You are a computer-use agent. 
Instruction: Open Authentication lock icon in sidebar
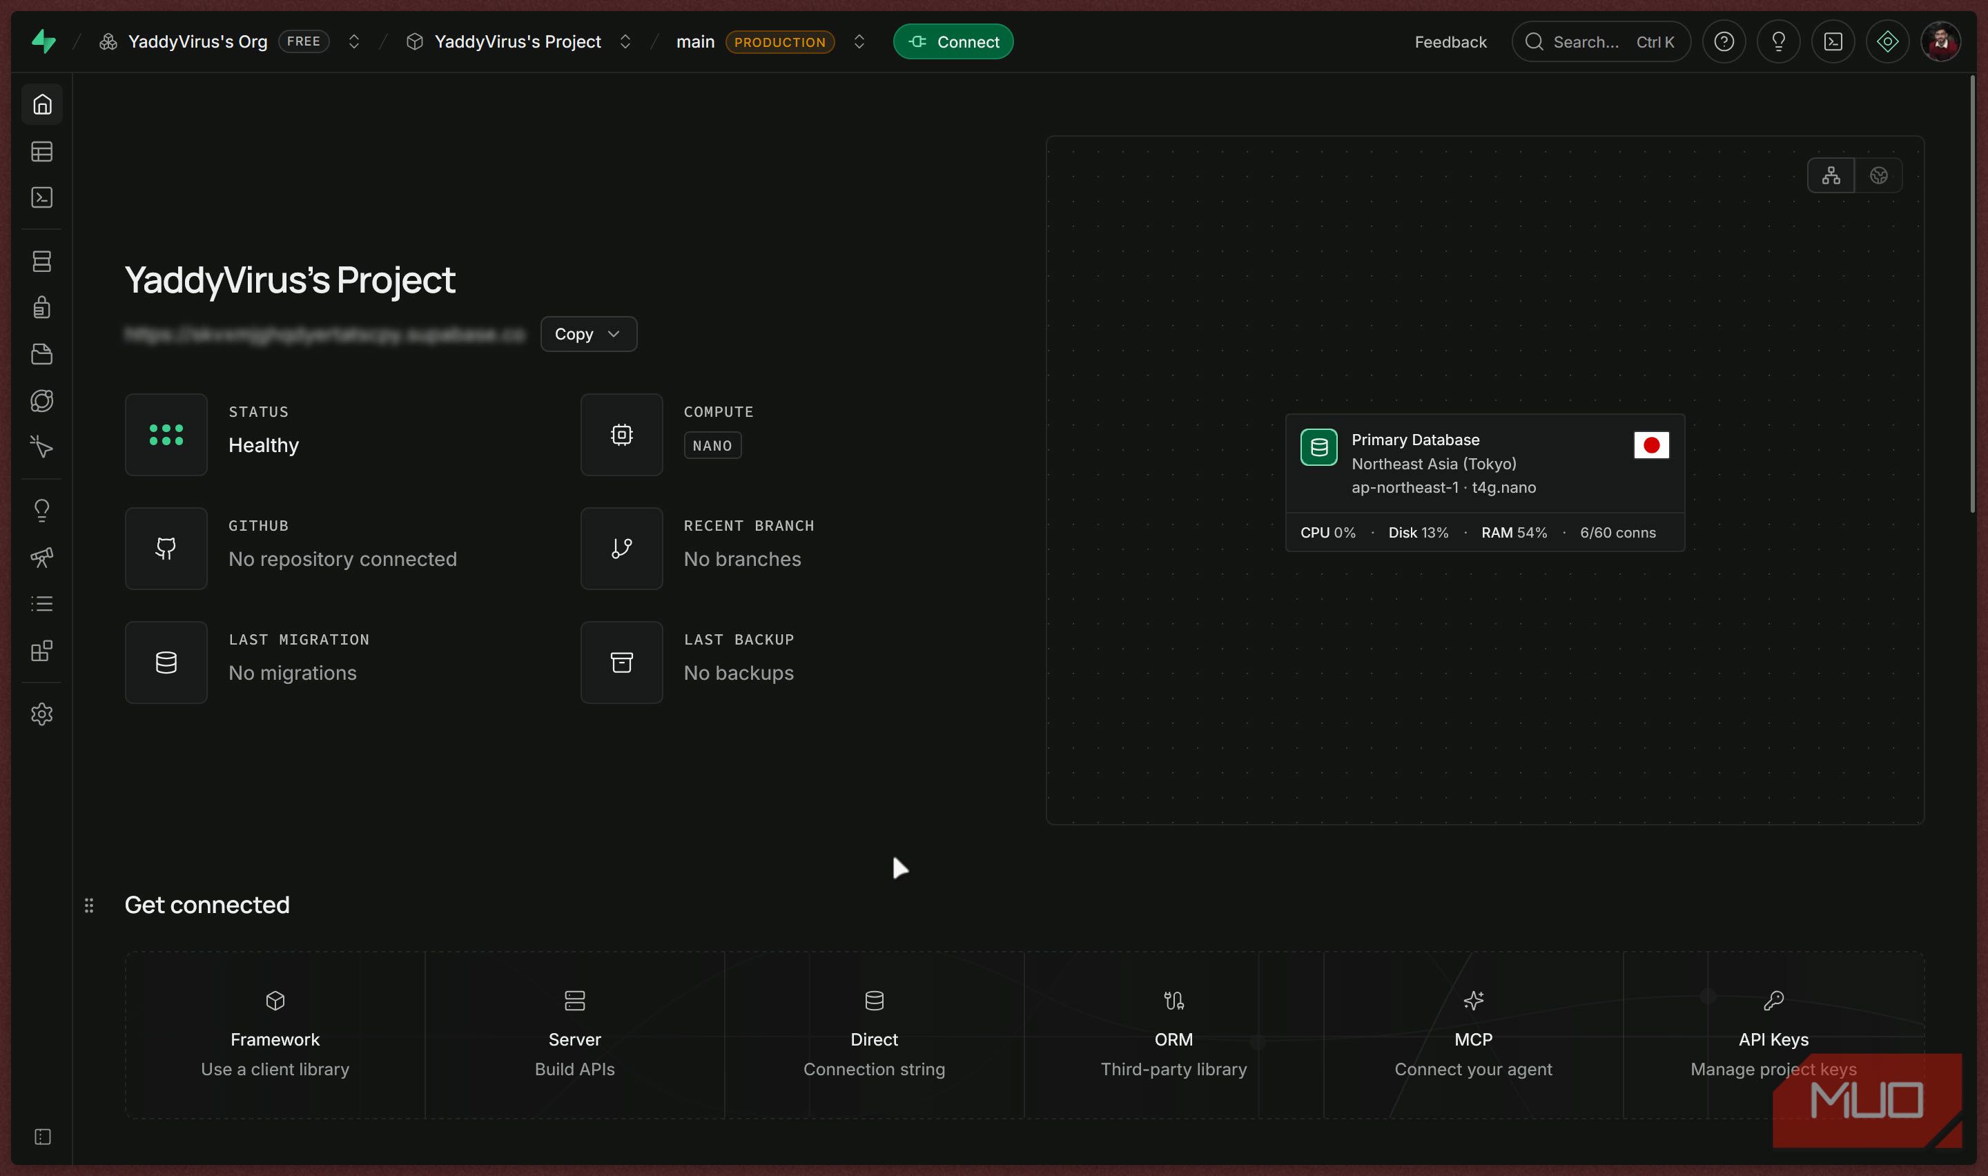(42, 306)
